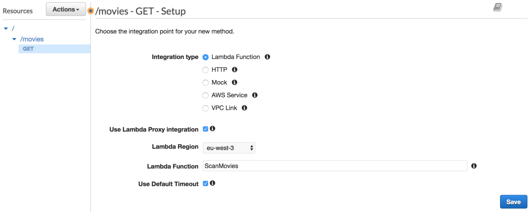
Task: Select the Mock integration type
Action: (206, 83)
